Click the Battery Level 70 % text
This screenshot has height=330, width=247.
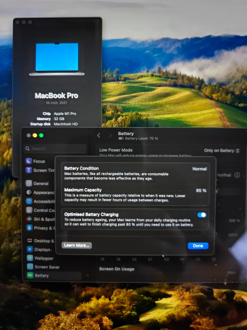pyautogui.click(x=142, y=138)
